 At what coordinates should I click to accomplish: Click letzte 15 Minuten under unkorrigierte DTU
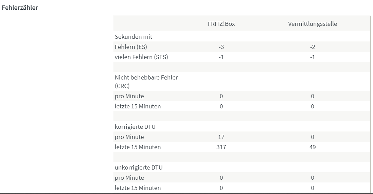click(138, 188)
